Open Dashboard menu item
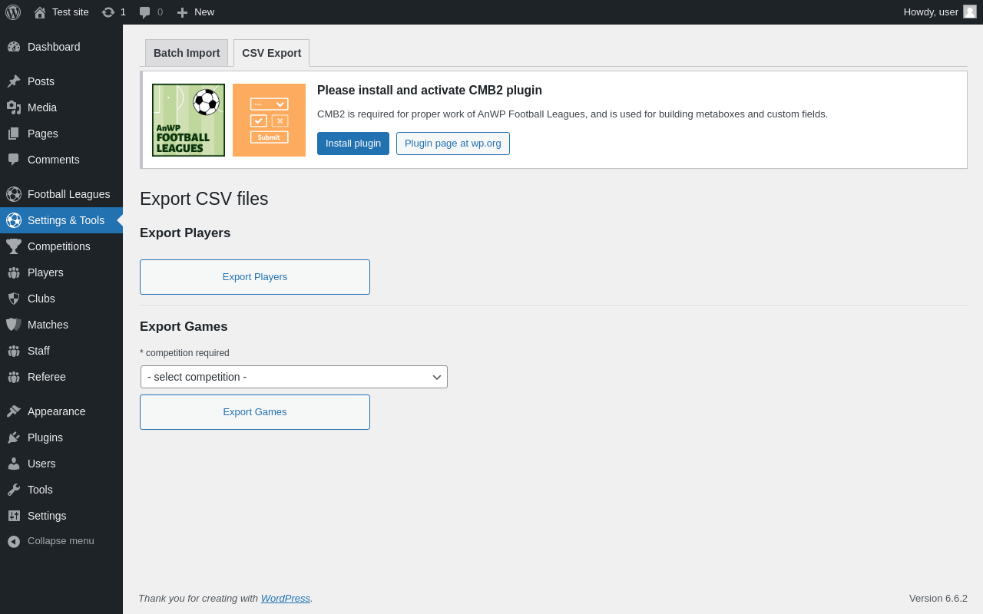Viewport: 983px width, 614px height. [61, 47]
